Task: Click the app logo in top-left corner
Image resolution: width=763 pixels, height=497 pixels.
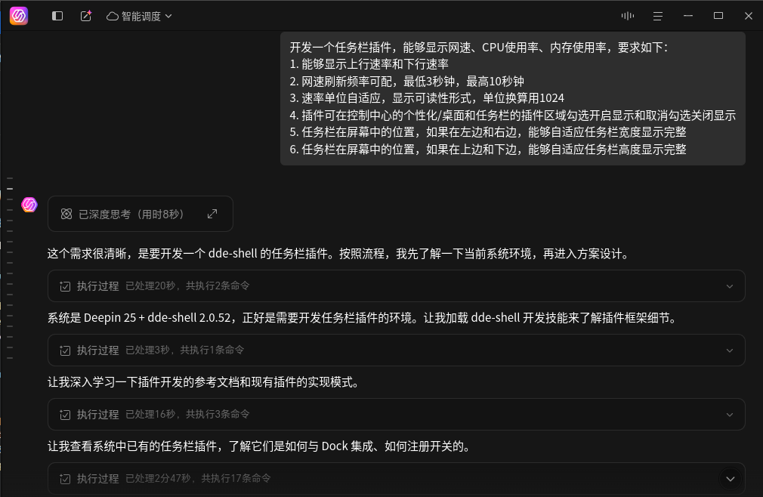Action: click(x=19, y=16)
